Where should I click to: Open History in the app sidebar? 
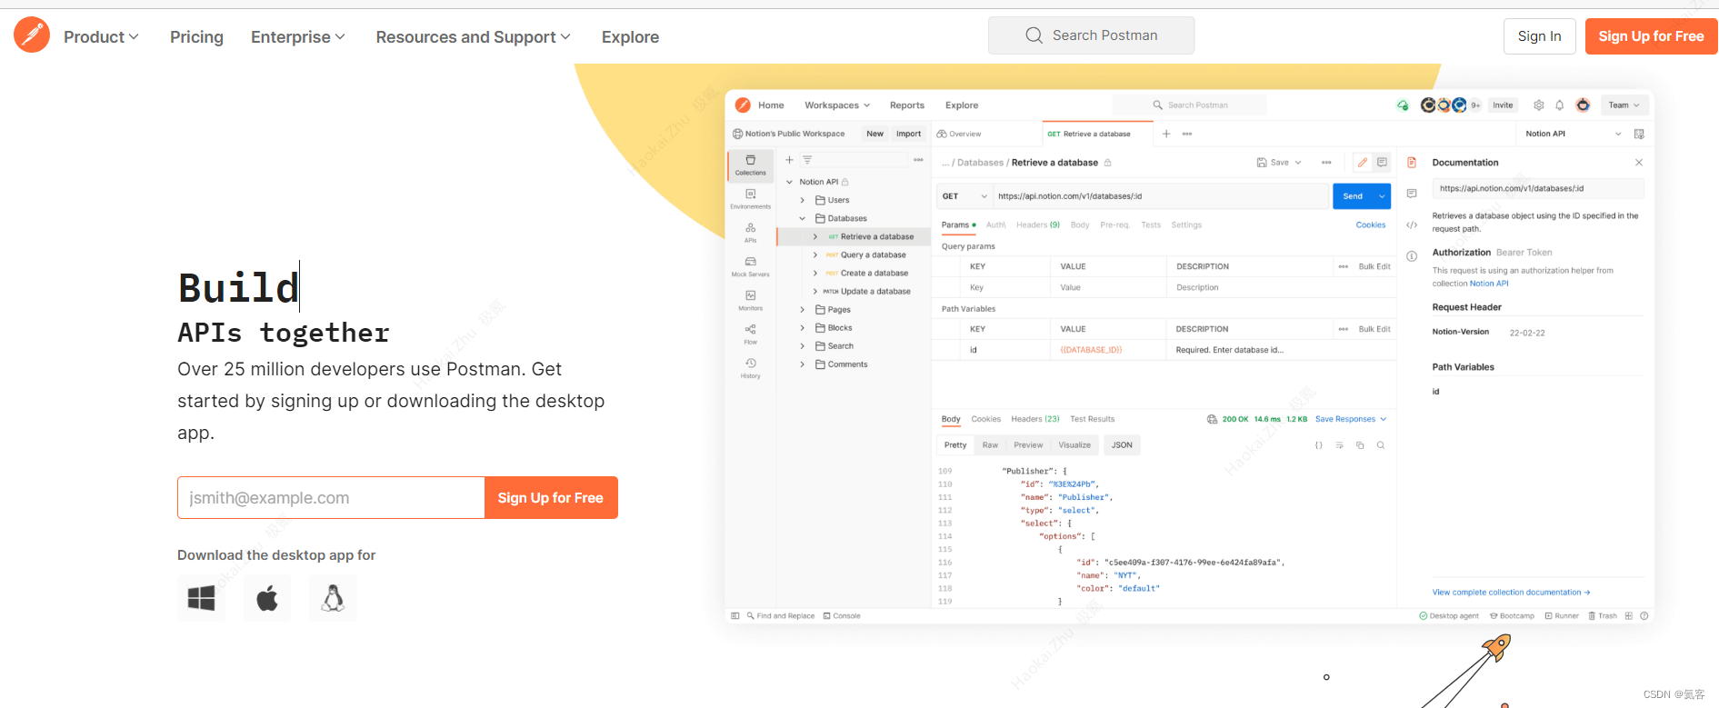point(751,368)
